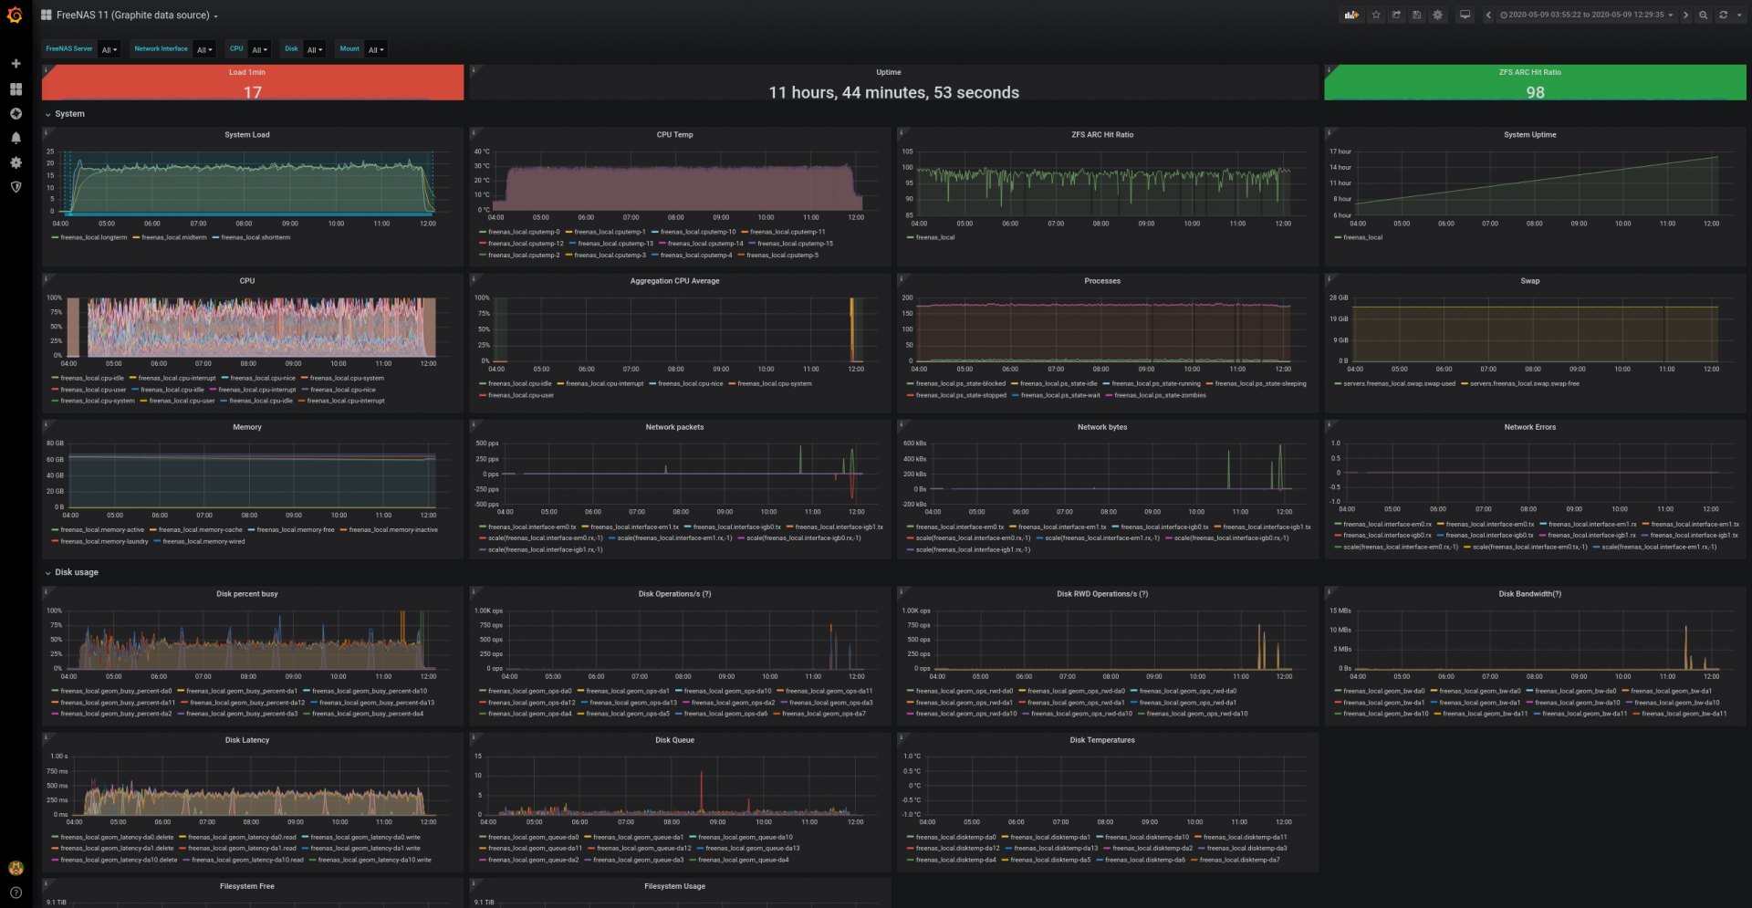Open the CPU variable dropdown

pyautogui.click(x=259, y=49)
